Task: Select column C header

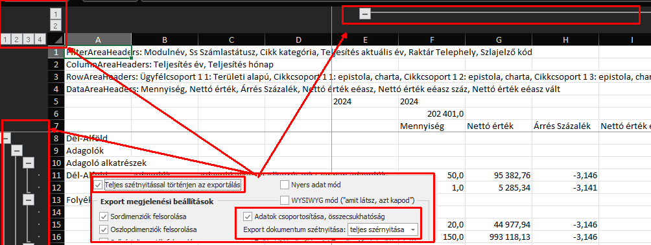Action: [x=231, y=40]
